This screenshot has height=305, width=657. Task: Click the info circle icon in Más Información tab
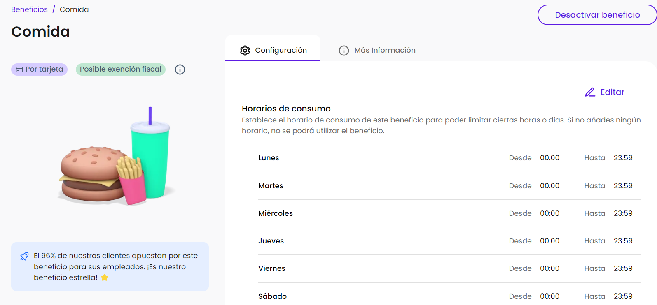coord(344,51)
